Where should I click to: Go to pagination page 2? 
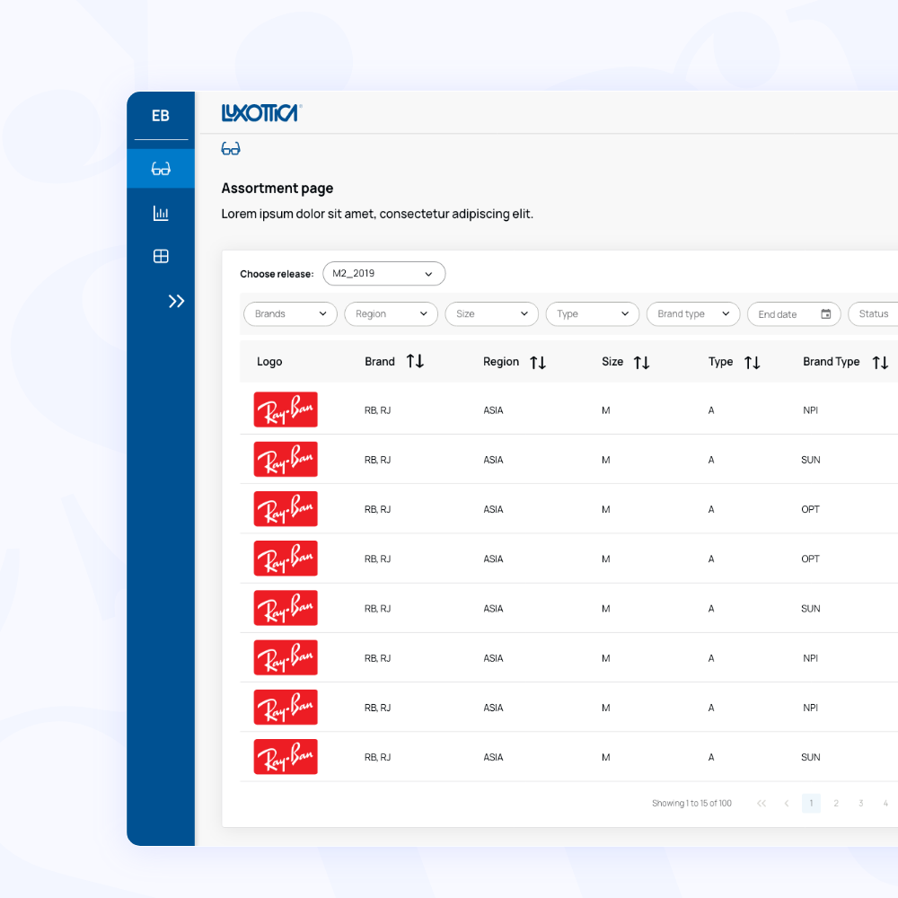pos(836,803)
